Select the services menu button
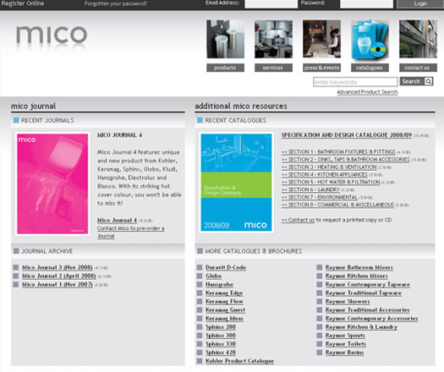Viewport: 444px width, 372px height. [273, 68]
